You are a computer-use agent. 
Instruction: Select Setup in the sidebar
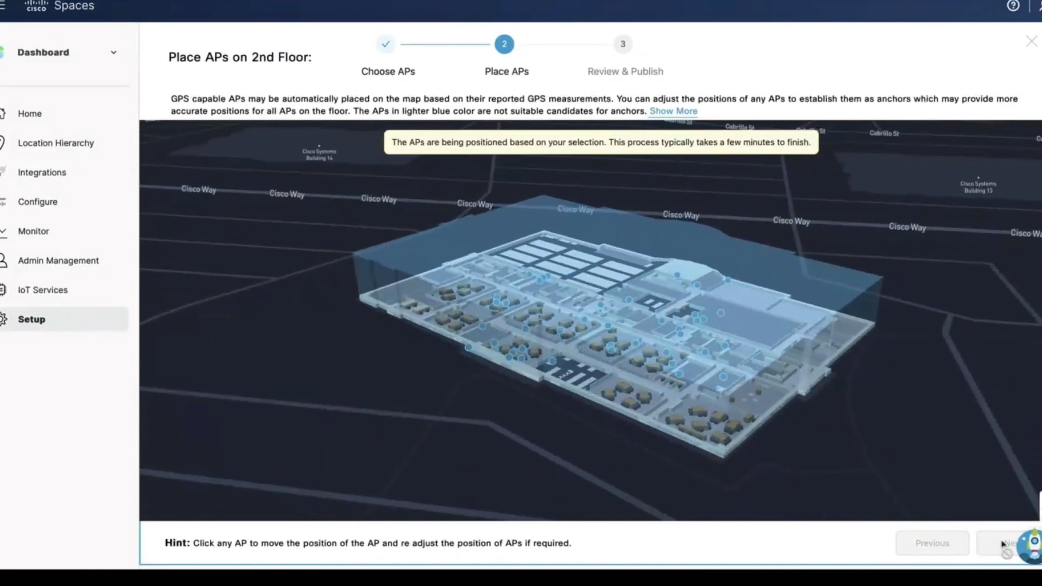point(64,319)
